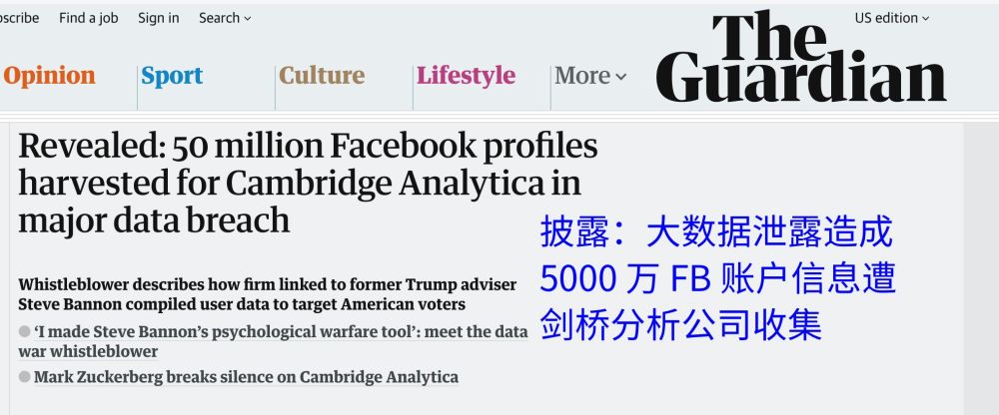999x415 pixels.
Task: Click bullet dot beside Steve Bannon story
Action: pyautogui.click(x=25, y=332)
